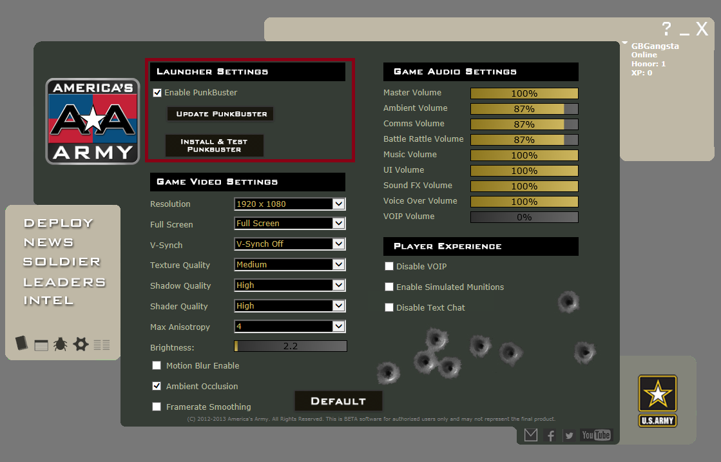Open the Facebook icon link
Viewport: 721px width, 462px height.
550,435
